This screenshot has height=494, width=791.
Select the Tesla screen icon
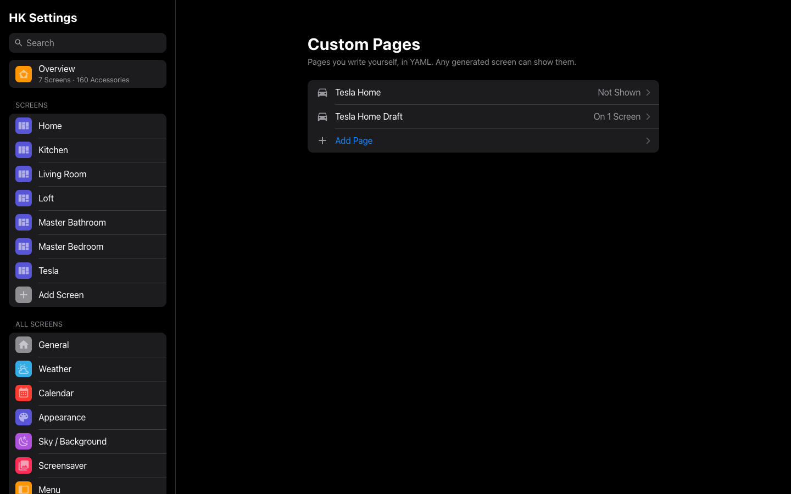[24, 271]
